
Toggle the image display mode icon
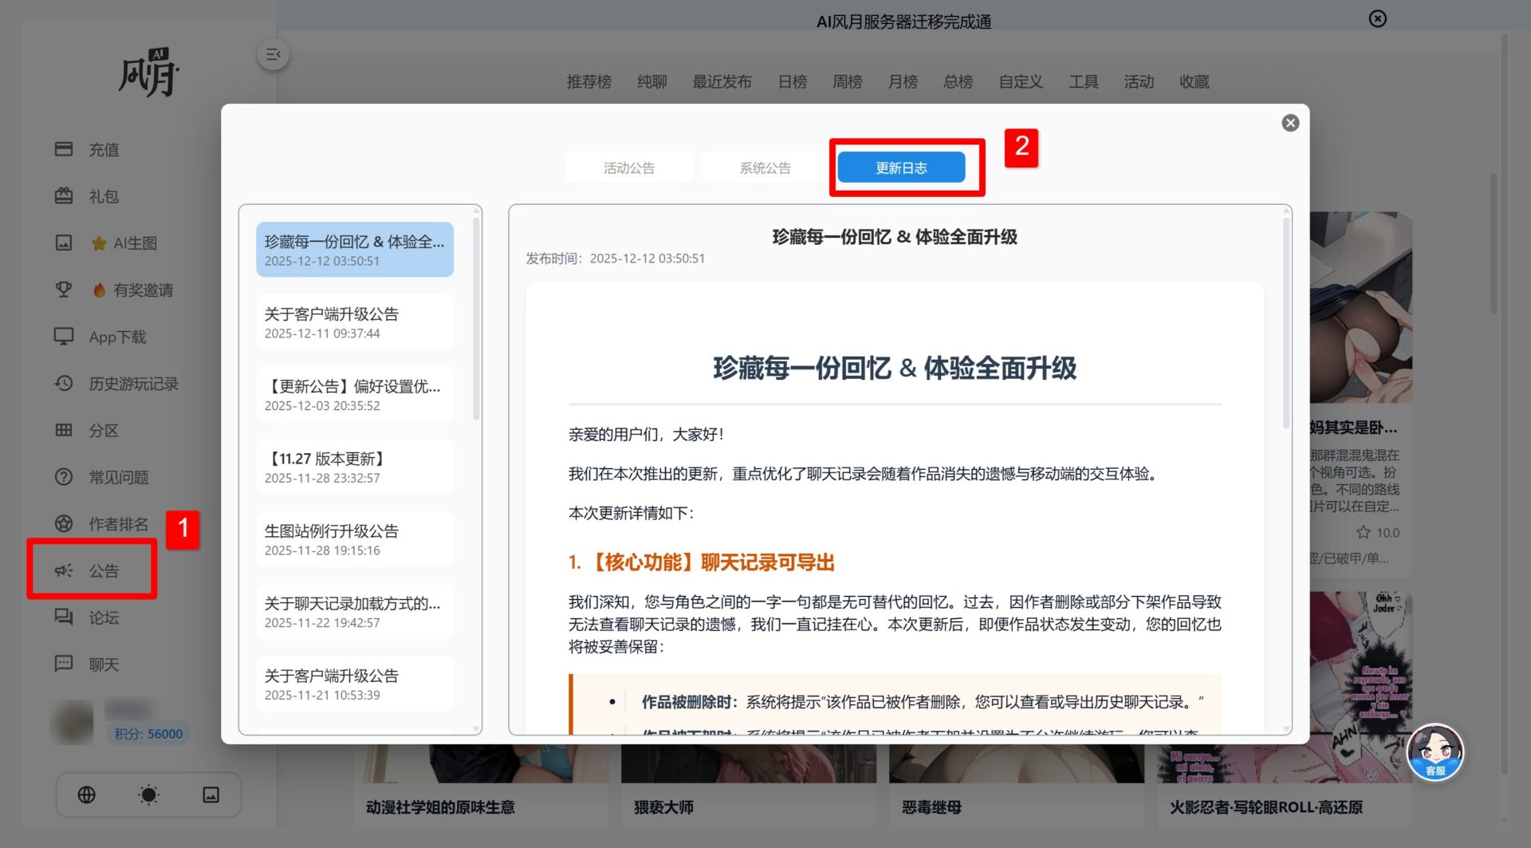pos(211,795)
